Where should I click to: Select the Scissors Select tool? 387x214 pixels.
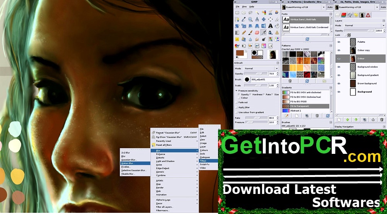271,13
